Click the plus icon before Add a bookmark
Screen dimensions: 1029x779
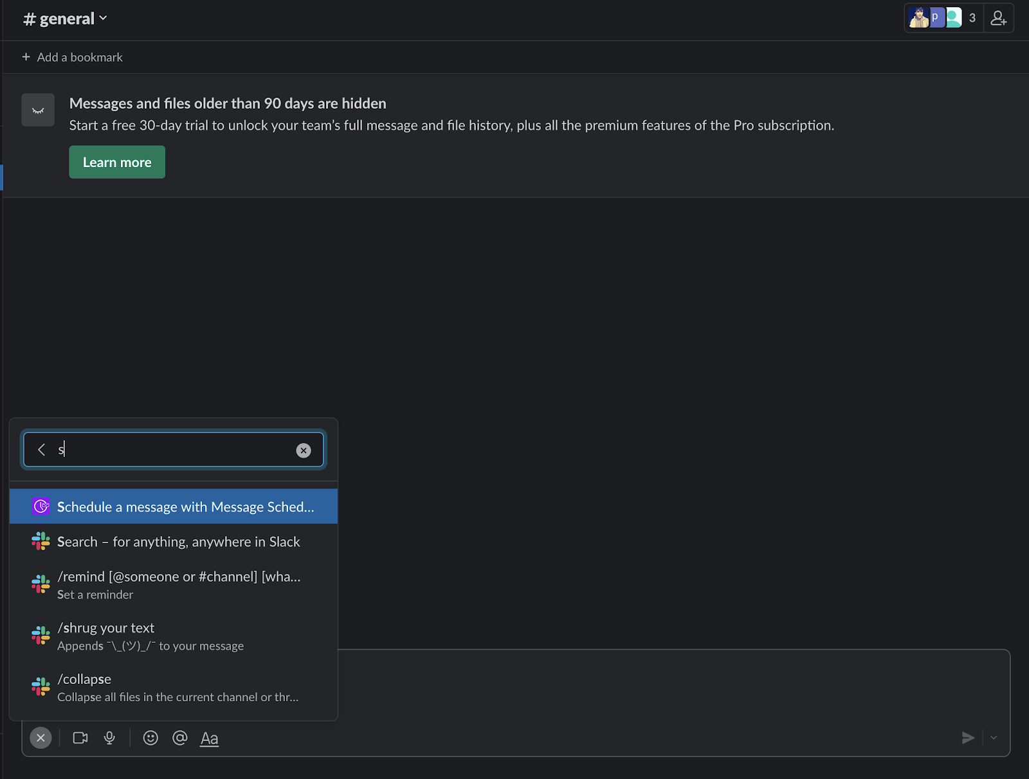tap(26, 57)
